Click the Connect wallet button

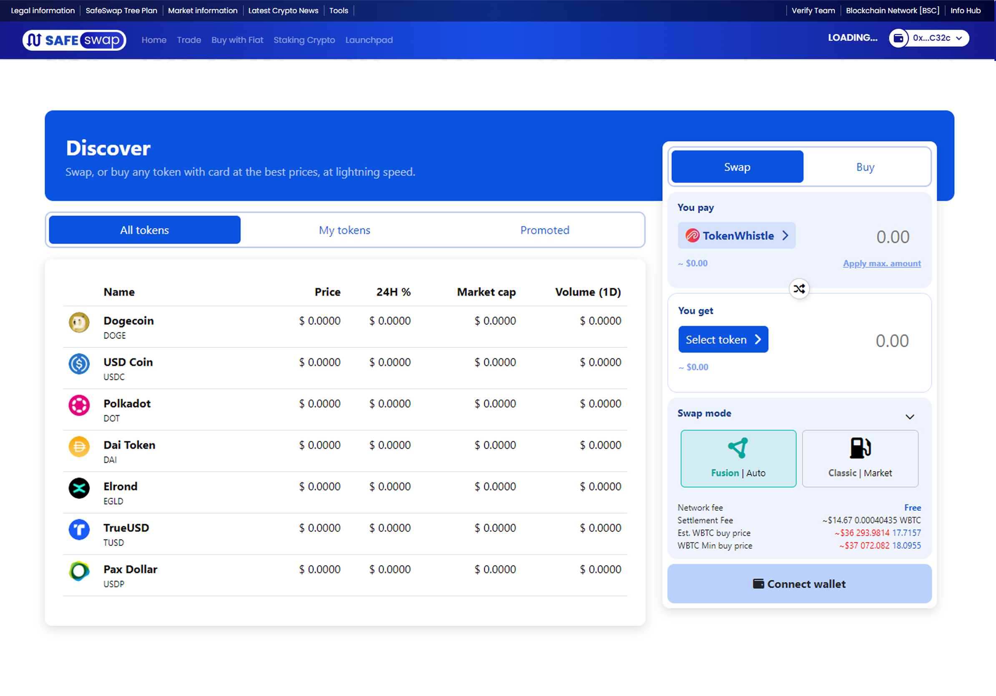tap(799, 584)
